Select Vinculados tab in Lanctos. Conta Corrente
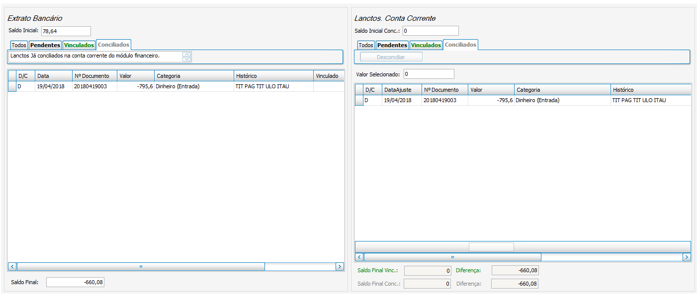Screen dimensions: 697x301 coord(426,45)
